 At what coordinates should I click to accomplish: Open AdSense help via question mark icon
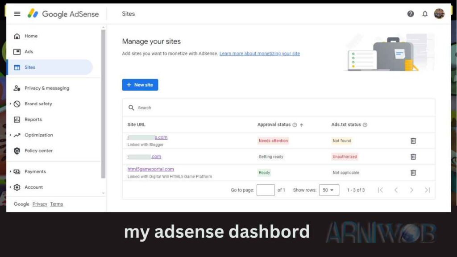point(410,13)
